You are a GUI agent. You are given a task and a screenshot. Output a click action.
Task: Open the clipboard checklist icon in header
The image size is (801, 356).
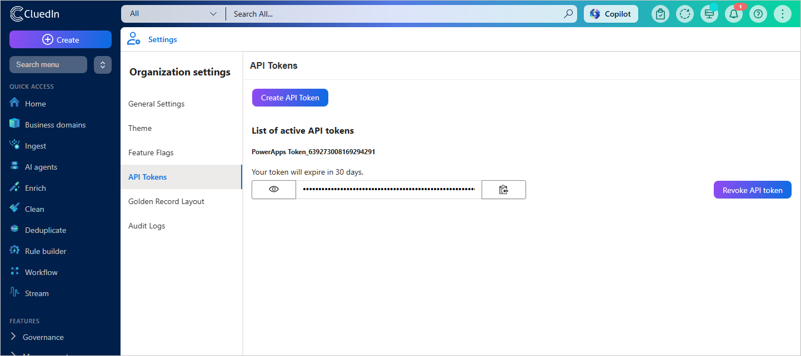click(660, 14)
